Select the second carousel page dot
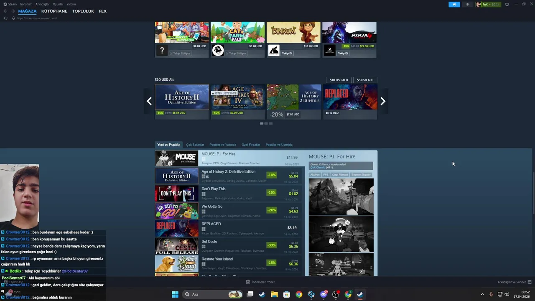The width and height of the screenshot is (535, 301). (x=266, y=123)
